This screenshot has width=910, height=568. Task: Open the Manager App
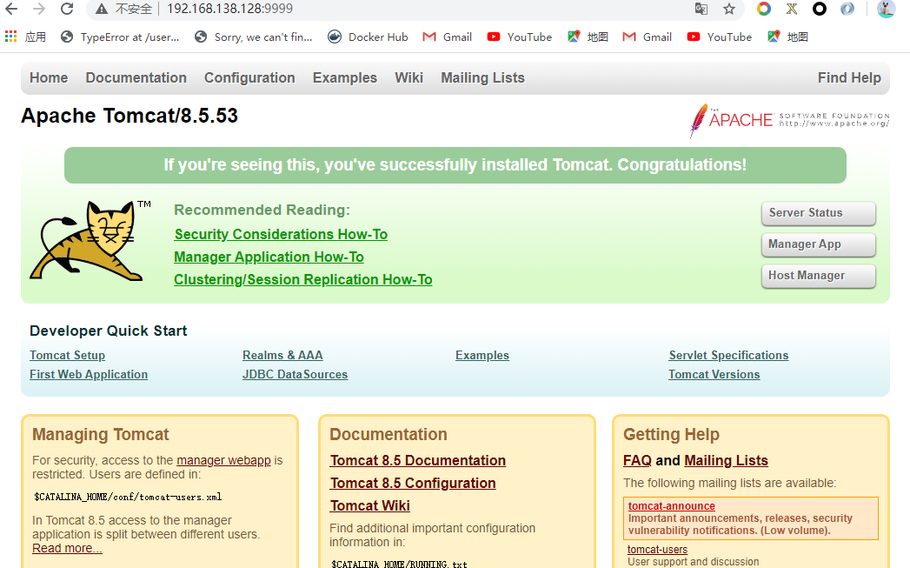tap(818, 244)
